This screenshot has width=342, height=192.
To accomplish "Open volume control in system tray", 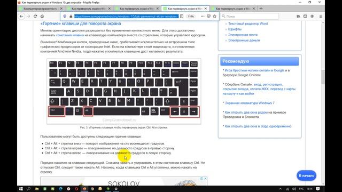I will tap(294, 189).
